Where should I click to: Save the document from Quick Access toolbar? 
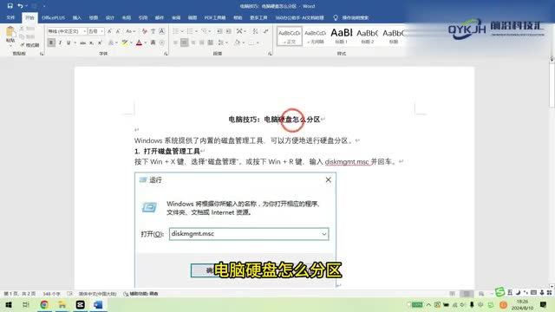(10, 6)
